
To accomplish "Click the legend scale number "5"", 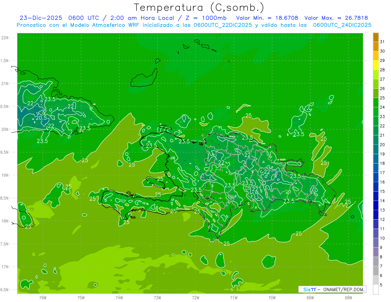I will click(x=382, y=285).
